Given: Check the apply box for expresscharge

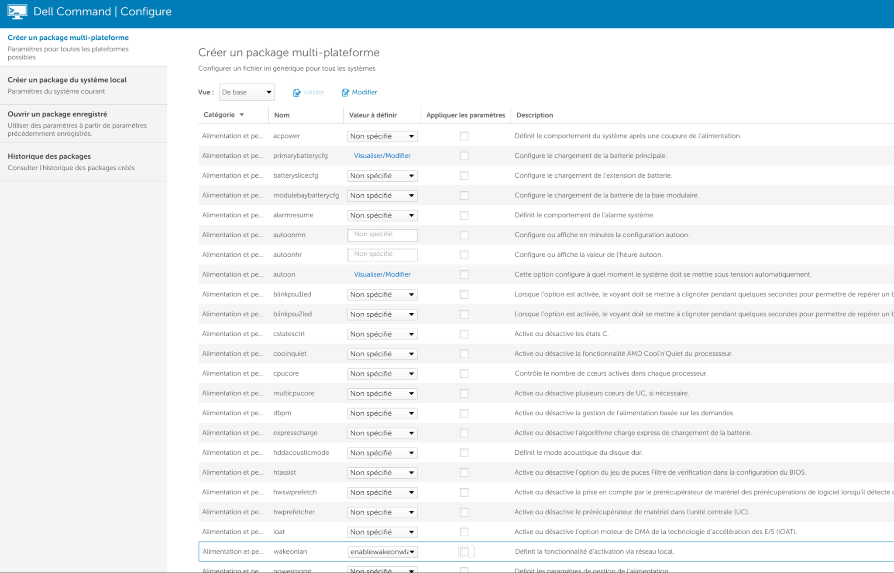Looking at the screenshot, I should pos(464,433).
